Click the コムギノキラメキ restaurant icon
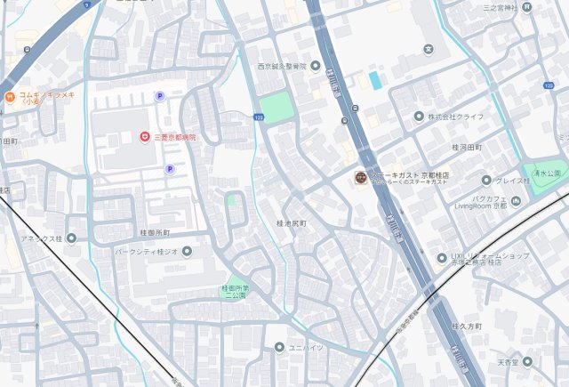The height and width of the screenshot is (387, 569). tap(10, 97)
